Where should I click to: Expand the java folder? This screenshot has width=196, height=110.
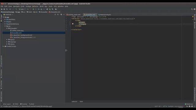5,22
